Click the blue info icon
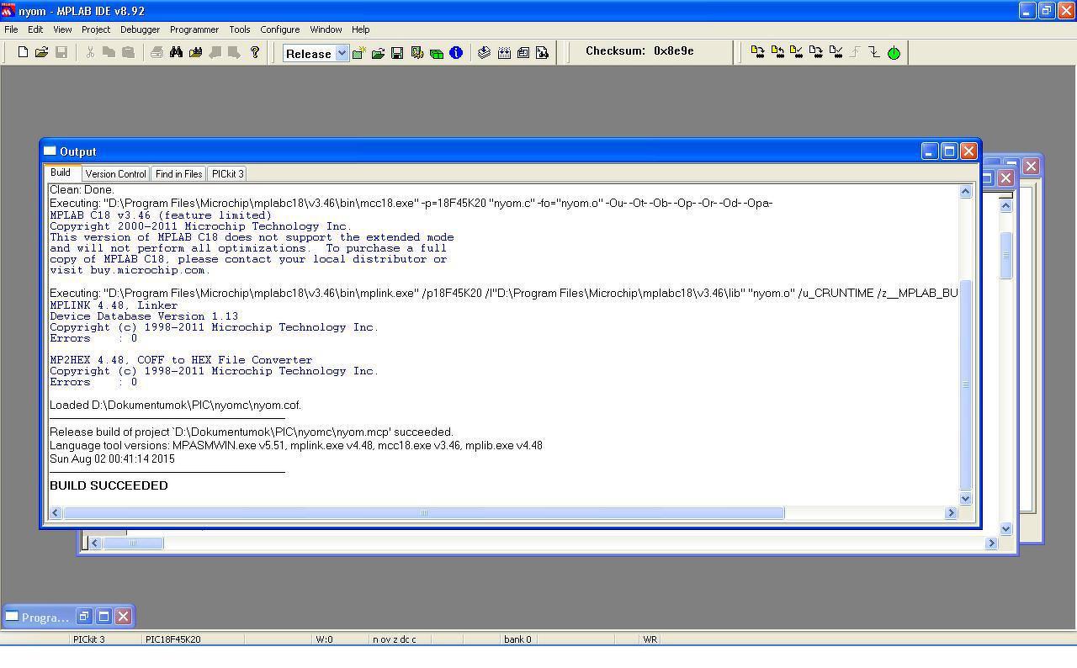 point(456,53)
